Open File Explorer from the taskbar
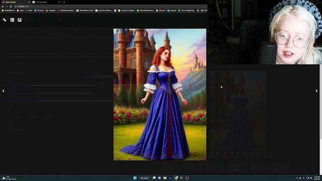The image size is (322, 181). pos(165,178)
